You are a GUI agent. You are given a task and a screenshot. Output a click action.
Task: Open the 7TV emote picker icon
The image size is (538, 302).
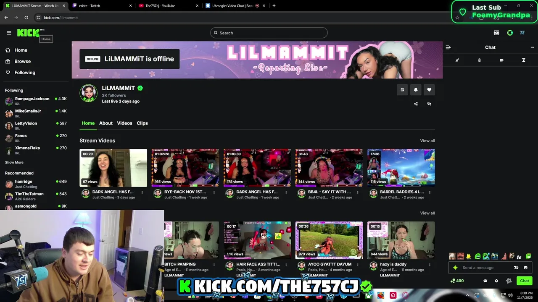(x=516, y=268)
